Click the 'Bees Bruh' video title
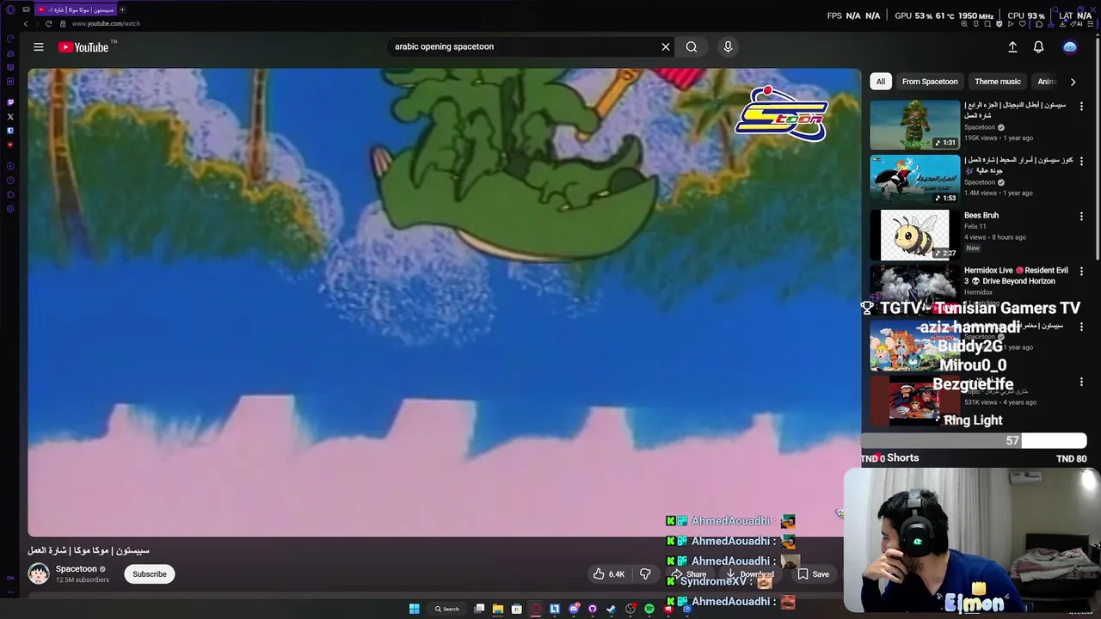This screenshot has height=619, width=1101. click(x=981, y=216)
